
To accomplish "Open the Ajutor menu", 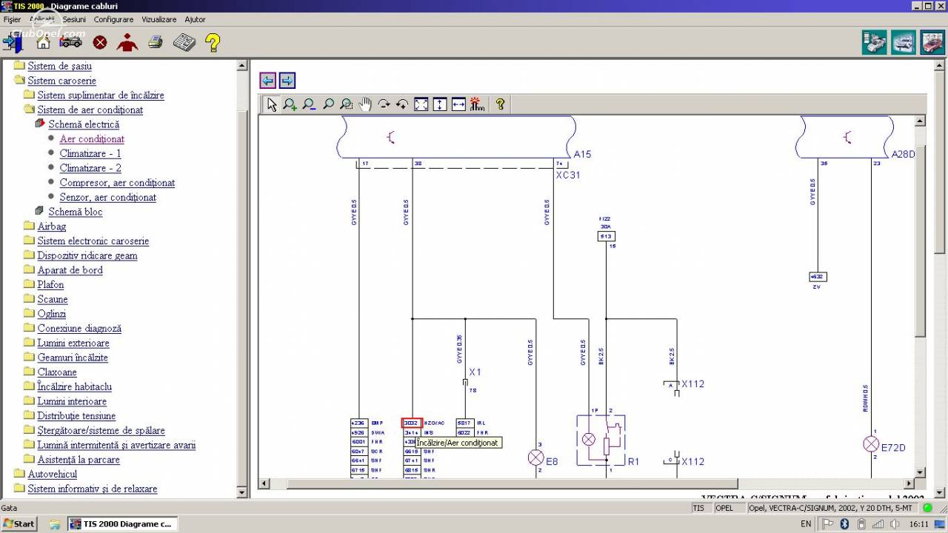I will (x=195, y=19).
